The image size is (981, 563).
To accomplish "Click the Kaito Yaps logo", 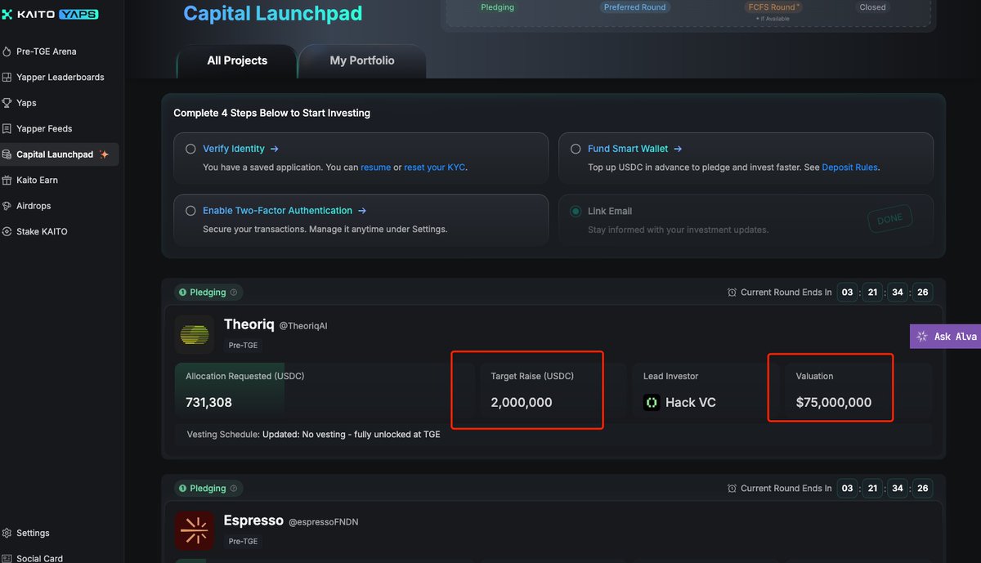I will coord(50,14).
